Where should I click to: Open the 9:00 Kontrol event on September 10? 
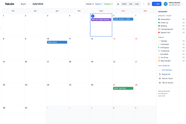click(57, 42)
